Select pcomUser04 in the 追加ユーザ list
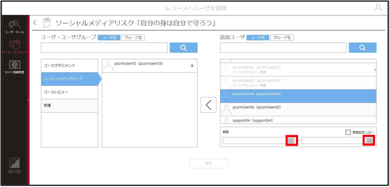Viewport: 389px width, 187px height. pos(298,96)
